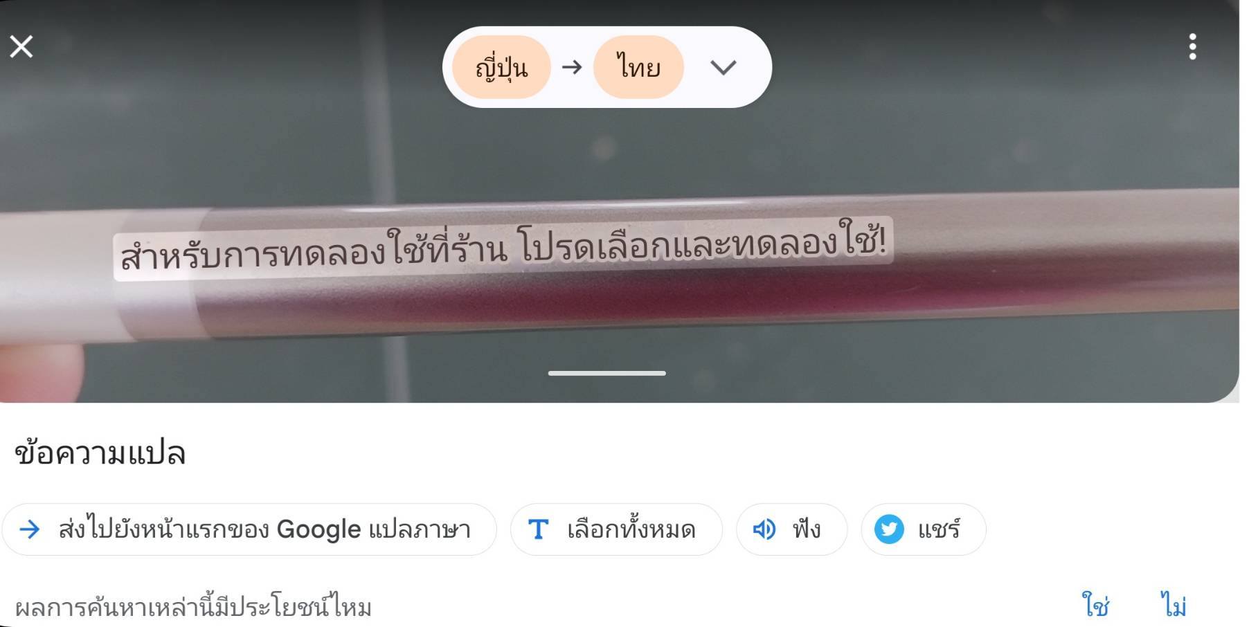Click the blue T text icon
This screenshot has width=1249, height=627.
(x=539, y=529)
